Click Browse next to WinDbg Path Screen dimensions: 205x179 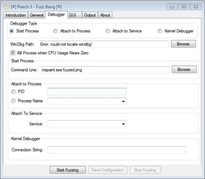[183, 44]
